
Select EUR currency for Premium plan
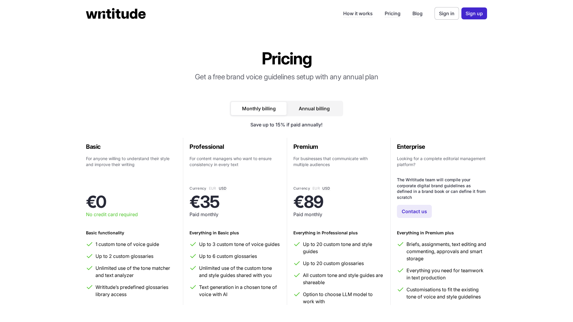coord(316,188)
